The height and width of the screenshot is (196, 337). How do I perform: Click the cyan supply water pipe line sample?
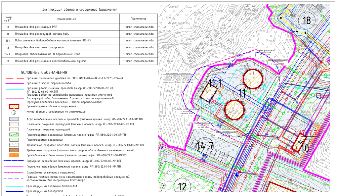click(x=15, y=186)
